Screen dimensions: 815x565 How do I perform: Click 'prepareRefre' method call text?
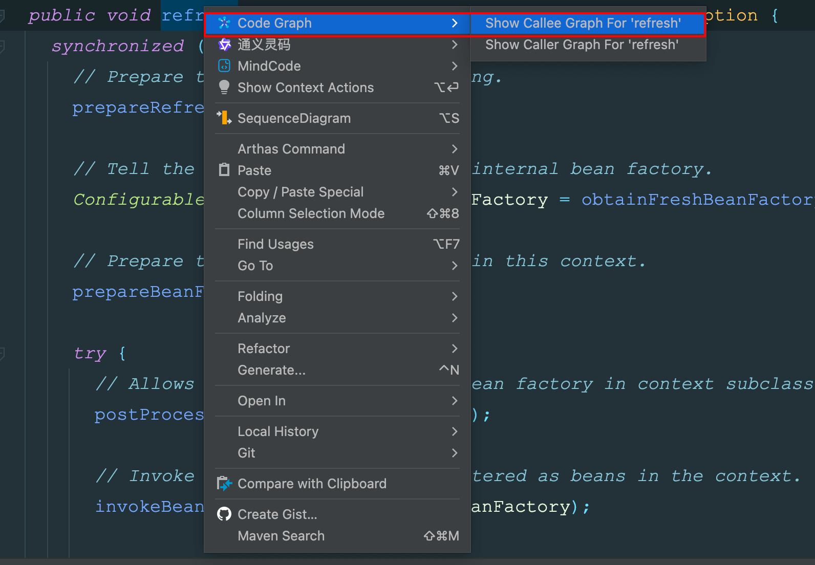pyautogui.click(x=138, y=107)
